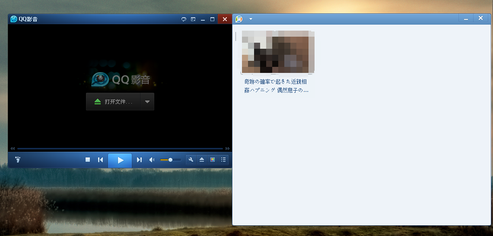Minimize the right-hand window
The width and height of the screenshot is (493, 236).
[466, 19]
